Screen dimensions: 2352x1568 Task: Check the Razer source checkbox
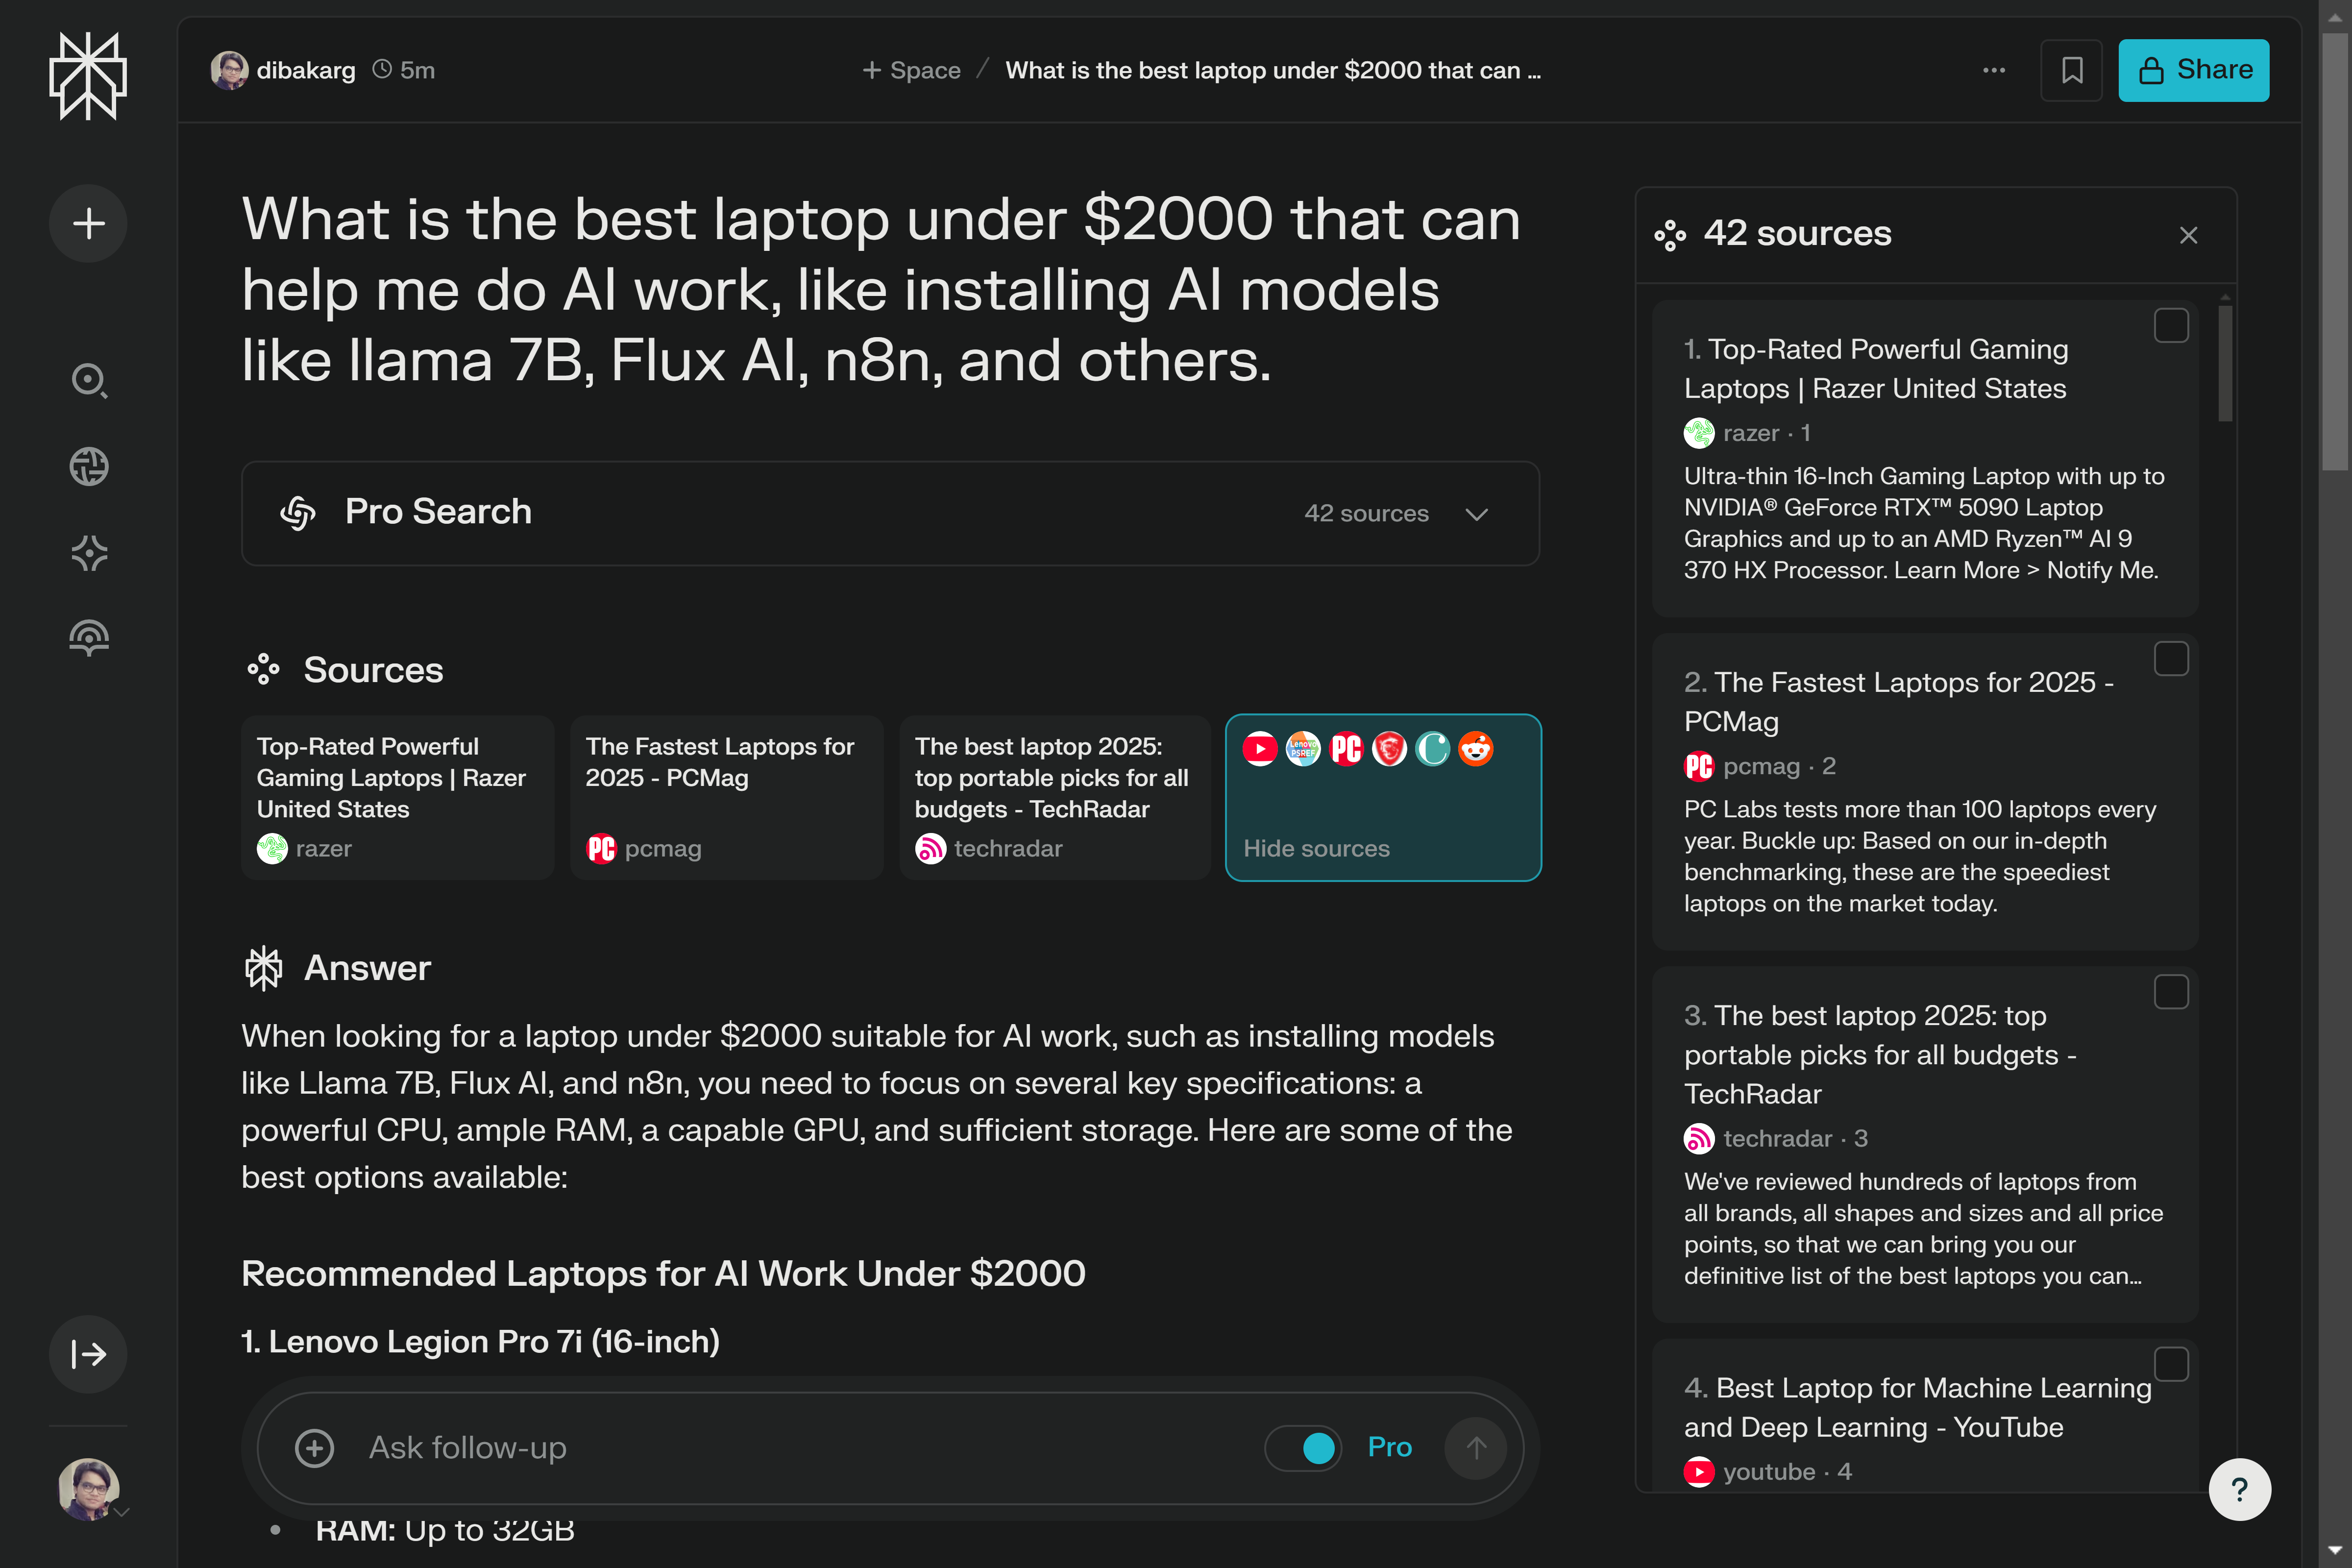tap(2171, 325)
